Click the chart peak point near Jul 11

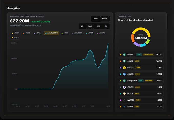click(108, 43)
